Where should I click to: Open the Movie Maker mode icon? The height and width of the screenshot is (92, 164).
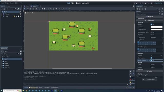click(x=151, y=3)
